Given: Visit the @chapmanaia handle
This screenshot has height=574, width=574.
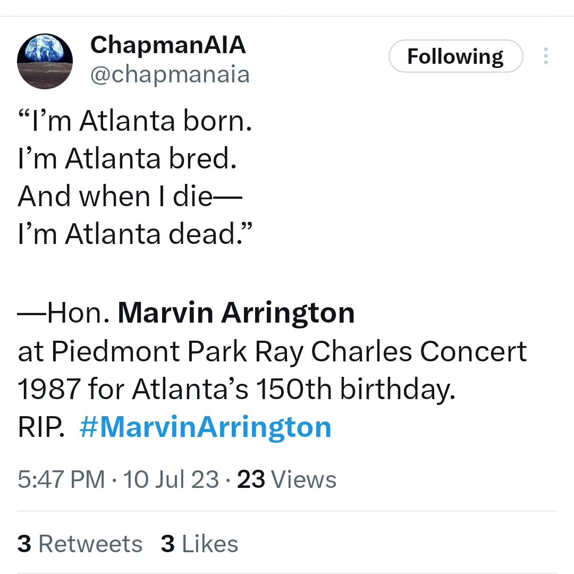Looking at the screenshot, I should (x=170, y=75).
